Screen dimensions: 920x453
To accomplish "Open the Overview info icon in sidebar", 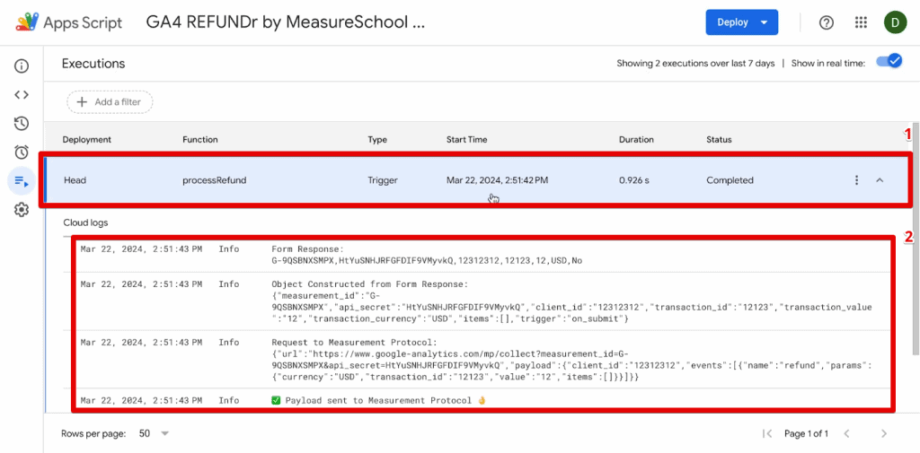I will (22, 65).
